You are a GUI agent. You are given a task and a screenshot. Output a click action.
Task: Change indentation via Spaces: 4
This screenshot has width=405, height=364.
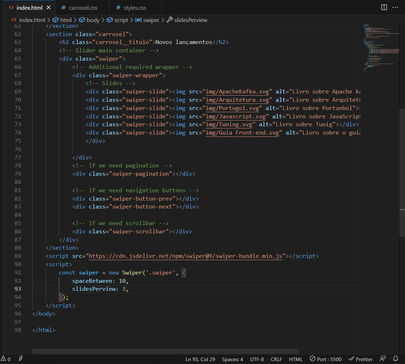232,359
